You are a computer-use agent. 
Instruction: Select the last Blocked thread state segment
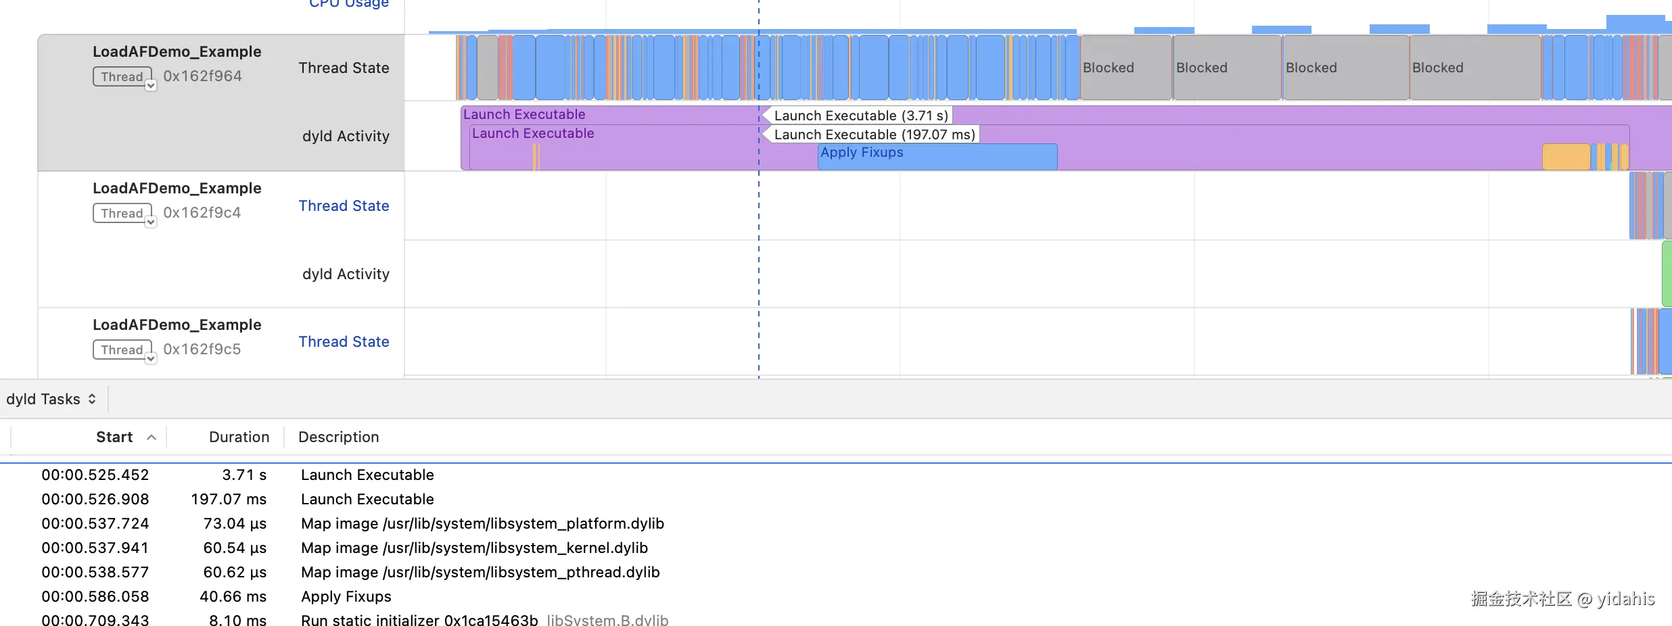[x=1474, y=68]
